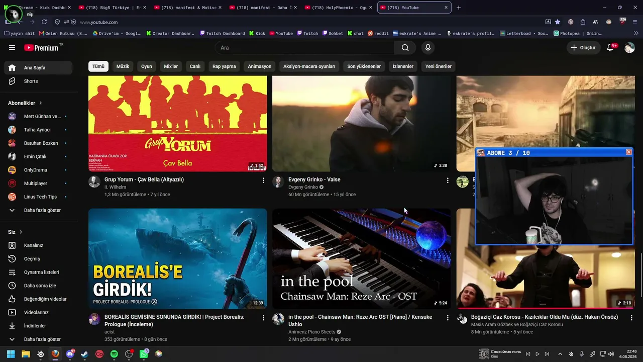This screenshot has height=362, width=643.
Task: Open WhatsApp from the taskbar
Action: point(144,354)
